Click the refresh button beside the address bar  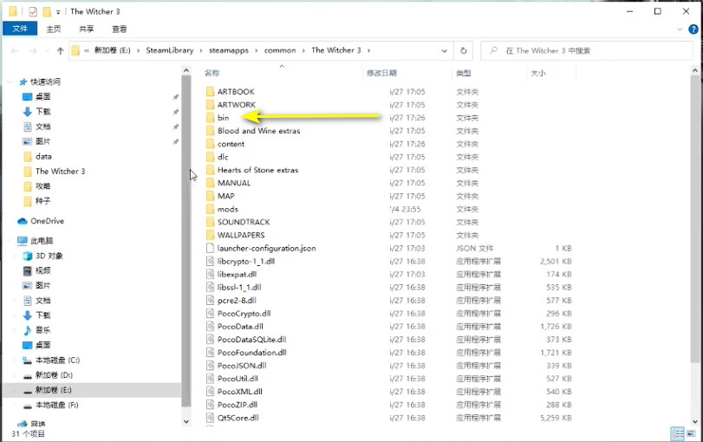click(464, 51)
